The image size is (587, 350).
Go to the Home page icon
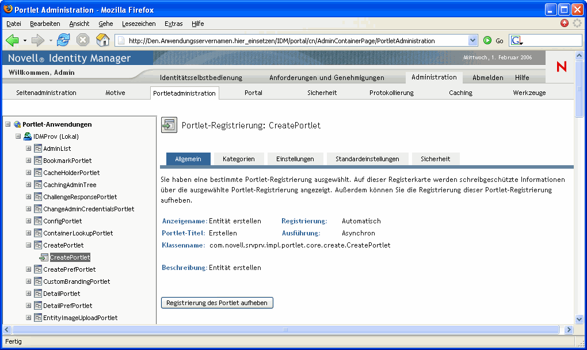click(x=102, y=40)
